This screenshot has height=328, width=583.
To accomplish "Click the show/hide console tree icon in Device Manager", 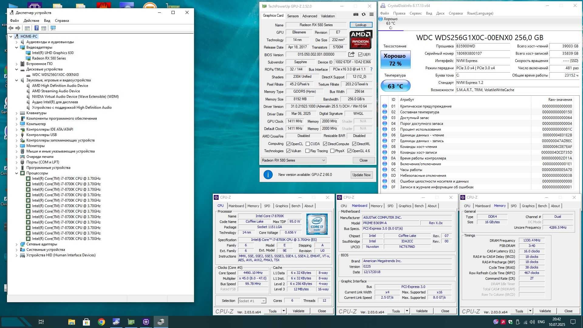I will pyautogui.click(x=27, y=28).
